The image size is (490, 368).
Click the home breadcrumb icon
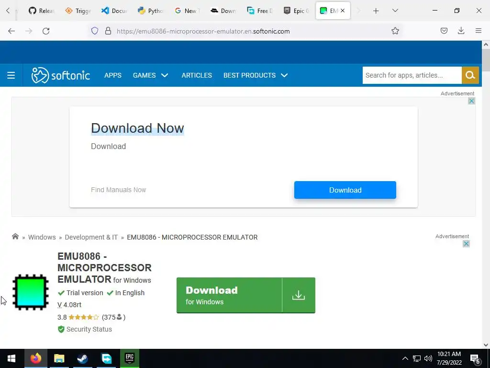pyautogui.click(x=15, y=237)
